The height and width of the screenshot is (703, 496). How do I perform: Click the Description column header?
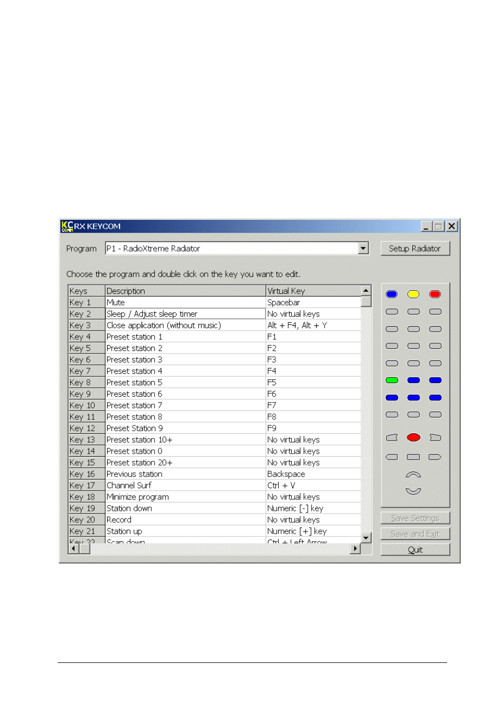point(185,291)
